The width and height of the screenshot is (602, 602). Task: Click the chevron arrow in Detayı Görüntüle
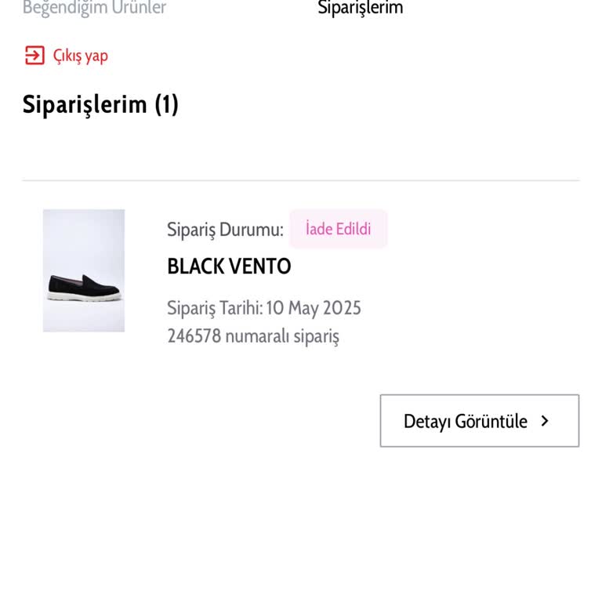(545, 421)
